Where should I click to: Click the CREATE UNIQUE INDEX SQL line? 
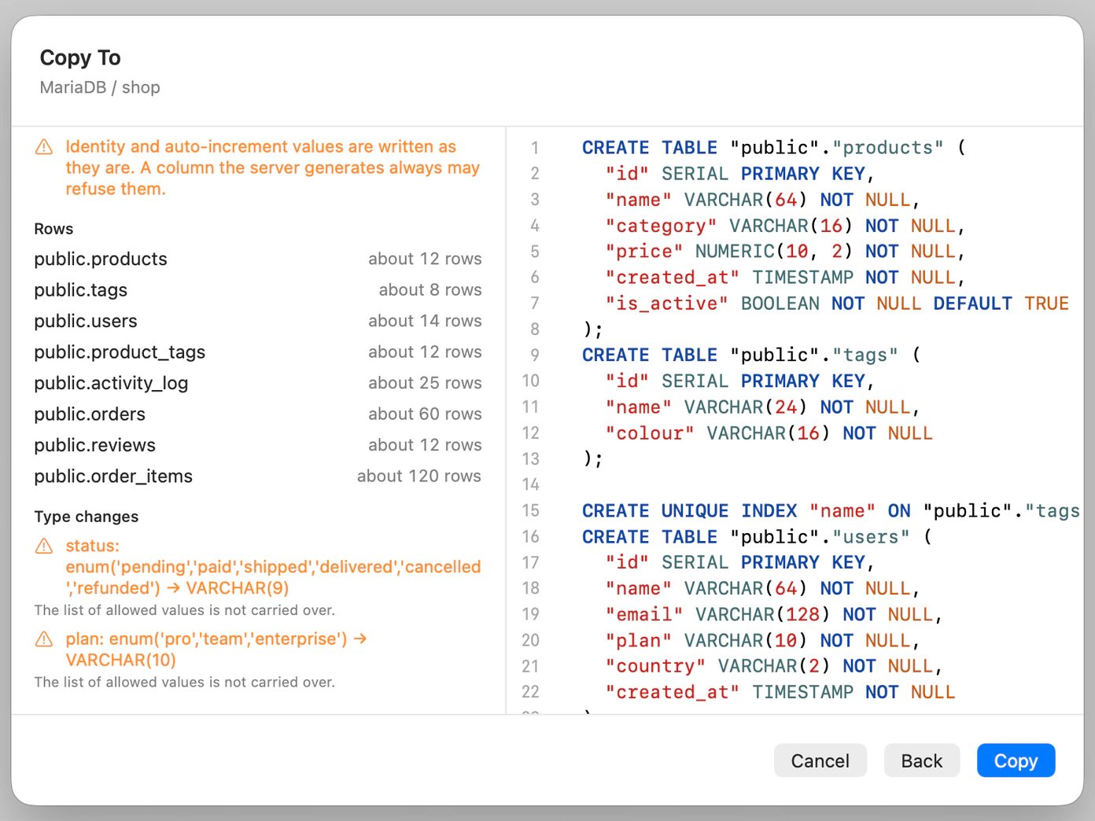tap(831, 511)
